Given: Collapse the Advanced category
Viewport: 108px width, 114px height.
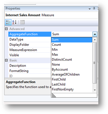Looking at the screenshot, I should (x=6, y=29).
